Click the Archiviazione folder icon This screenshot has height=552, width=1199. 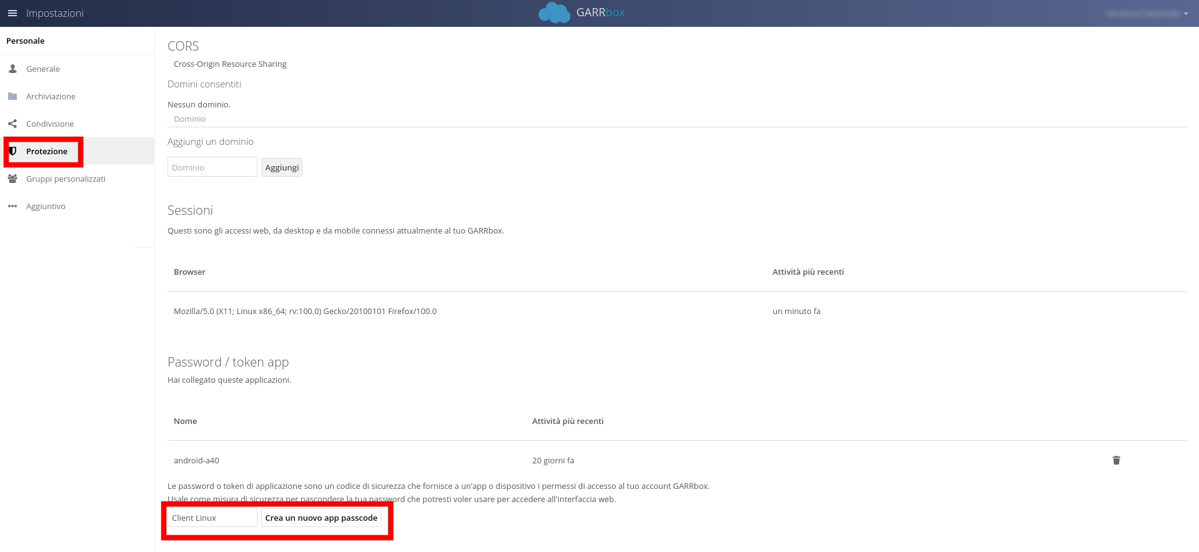pyautogui.click(x=13, y=96)
